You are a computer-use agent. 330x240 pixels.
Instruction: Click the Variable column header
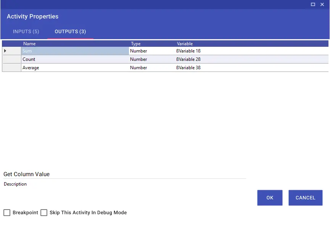click(252, 44)
